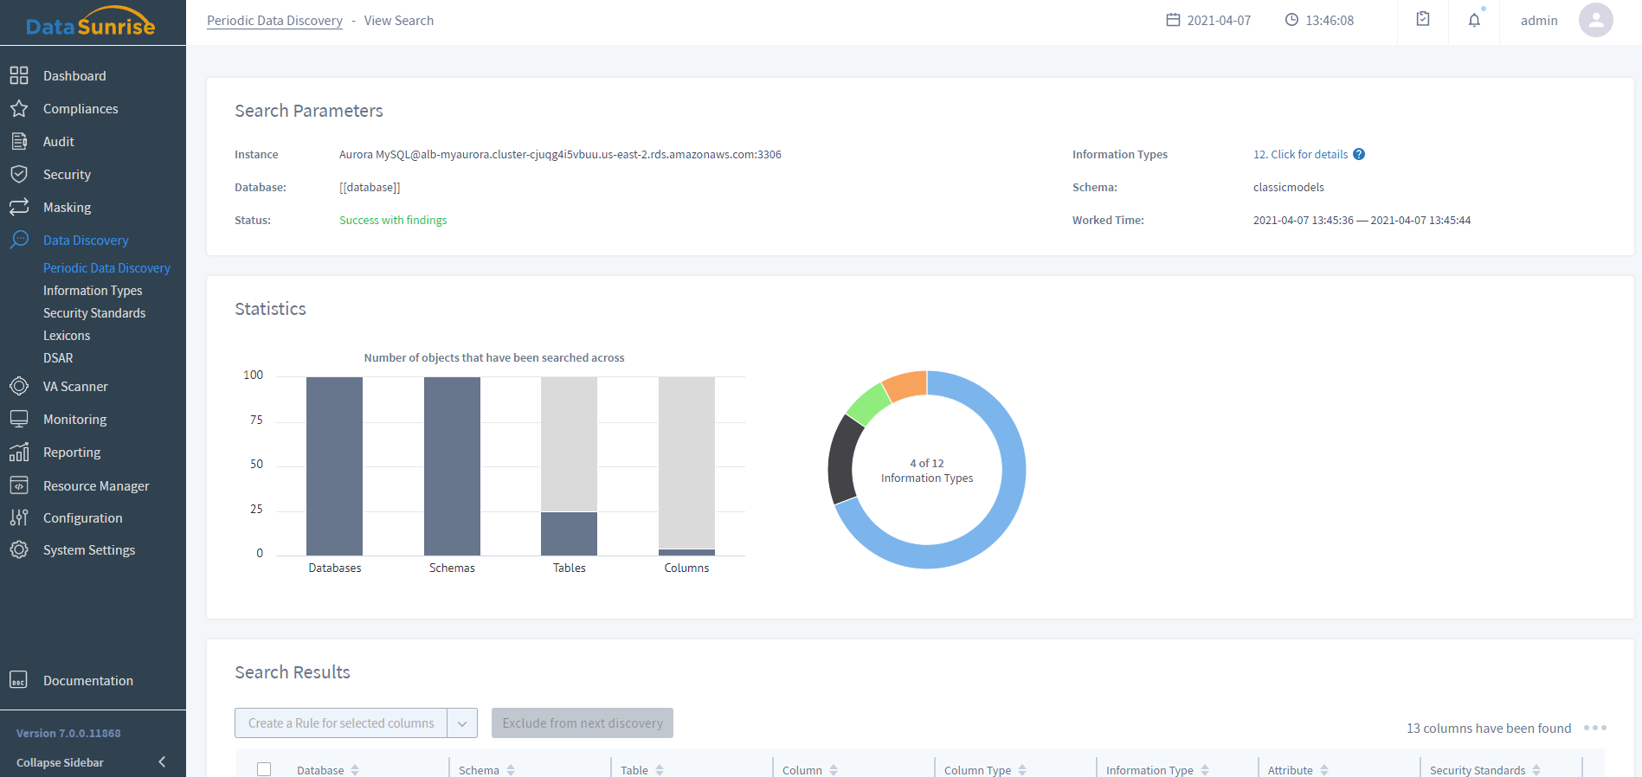Open the Security Standards submenu item
The image size is (1642, 777).
[x=94, y=313]
